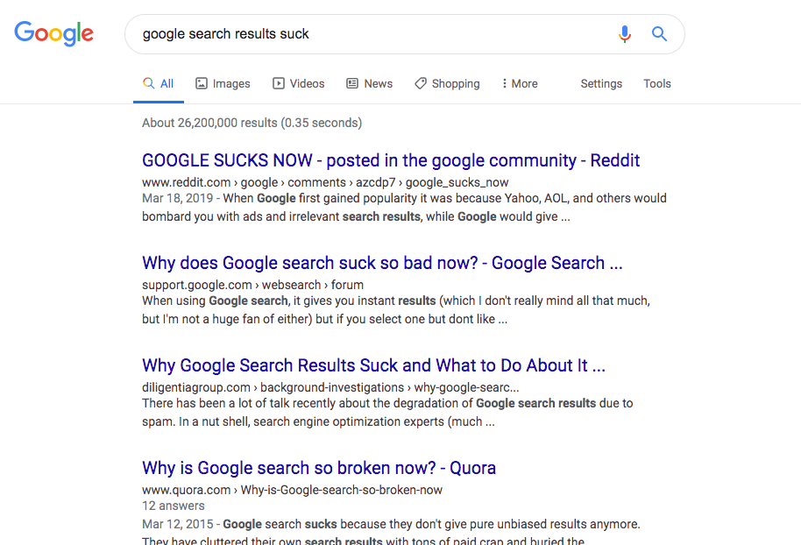Click the Google logo
Screen dimensions: 801x545
pyautogui.click(x=53, y=33)
